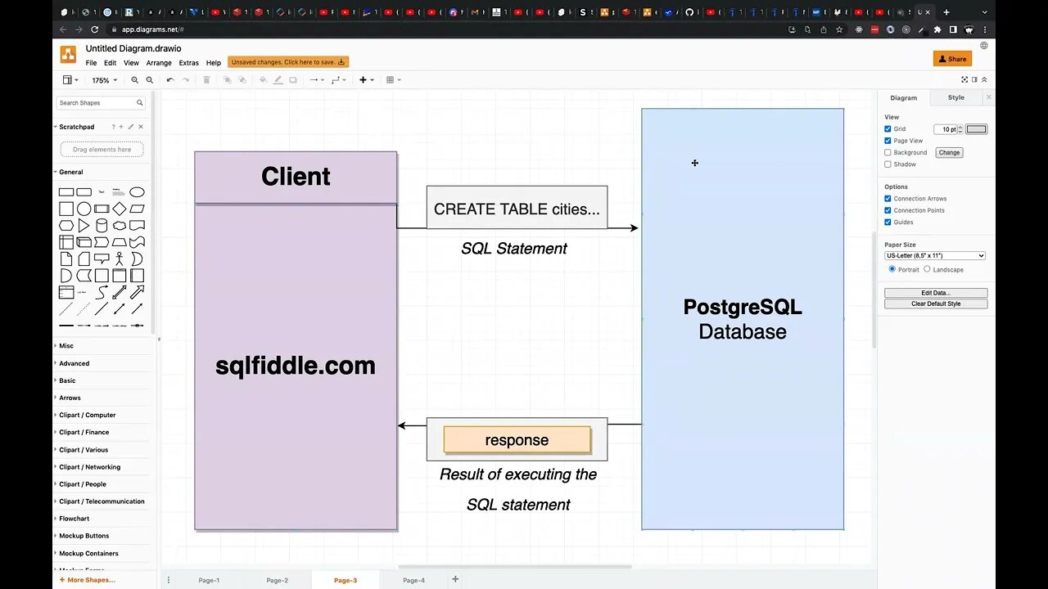Switch to the Page-1 tab
This screenshot has height=589, width=1048.
point(209,580)
